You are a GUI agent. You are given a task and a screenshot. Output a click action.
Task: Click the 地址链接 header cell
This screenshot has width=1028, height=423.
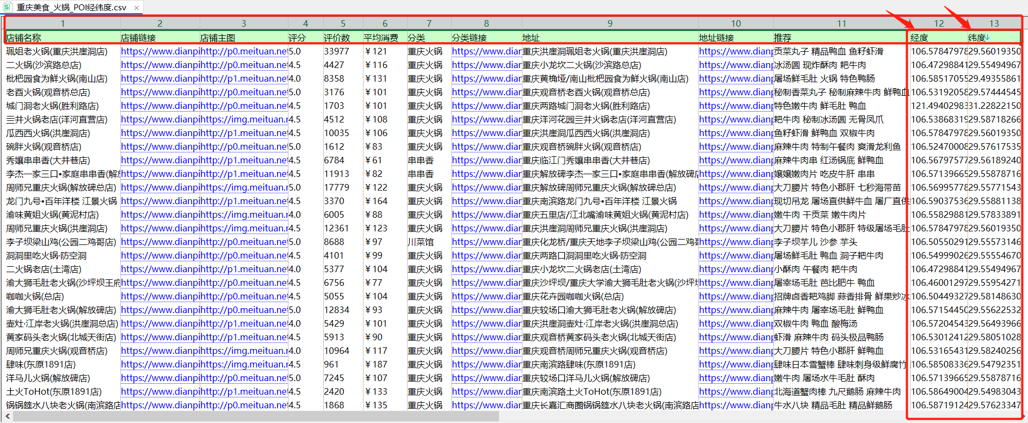(x=736, y=38)
